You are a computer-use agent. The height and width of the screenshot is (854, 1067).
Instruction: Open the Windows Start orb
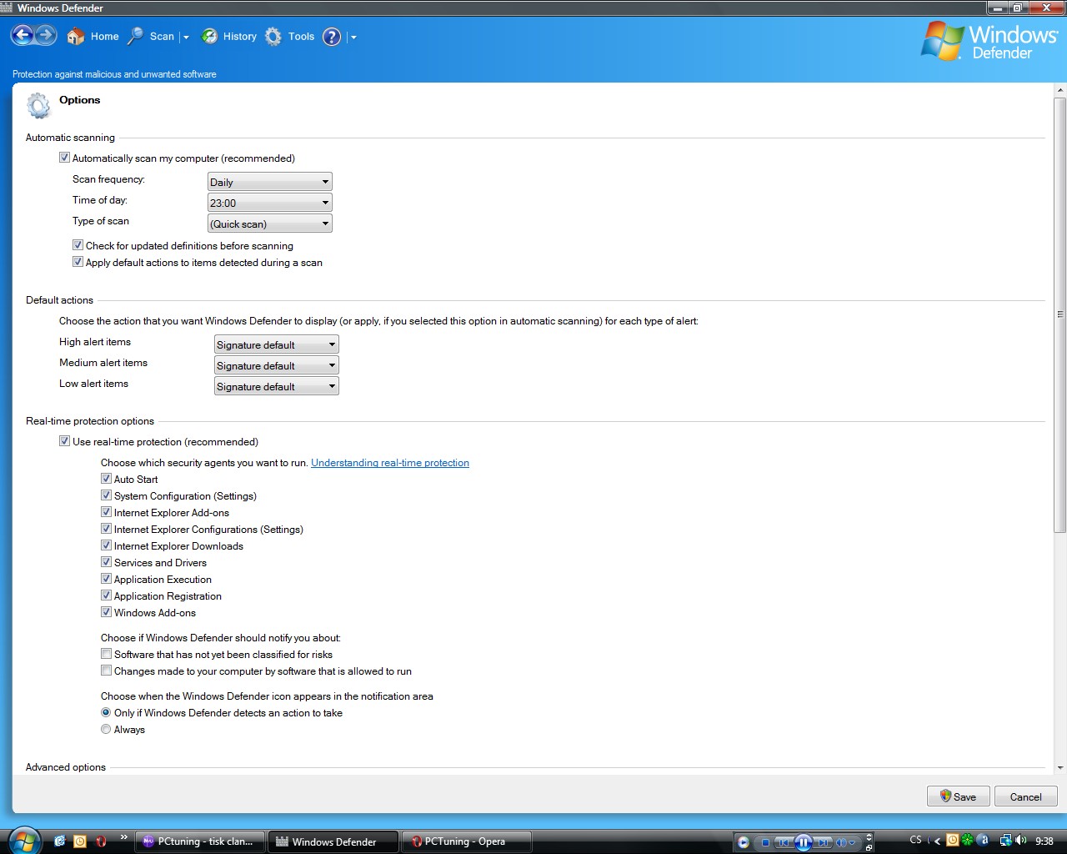[23, 839]
